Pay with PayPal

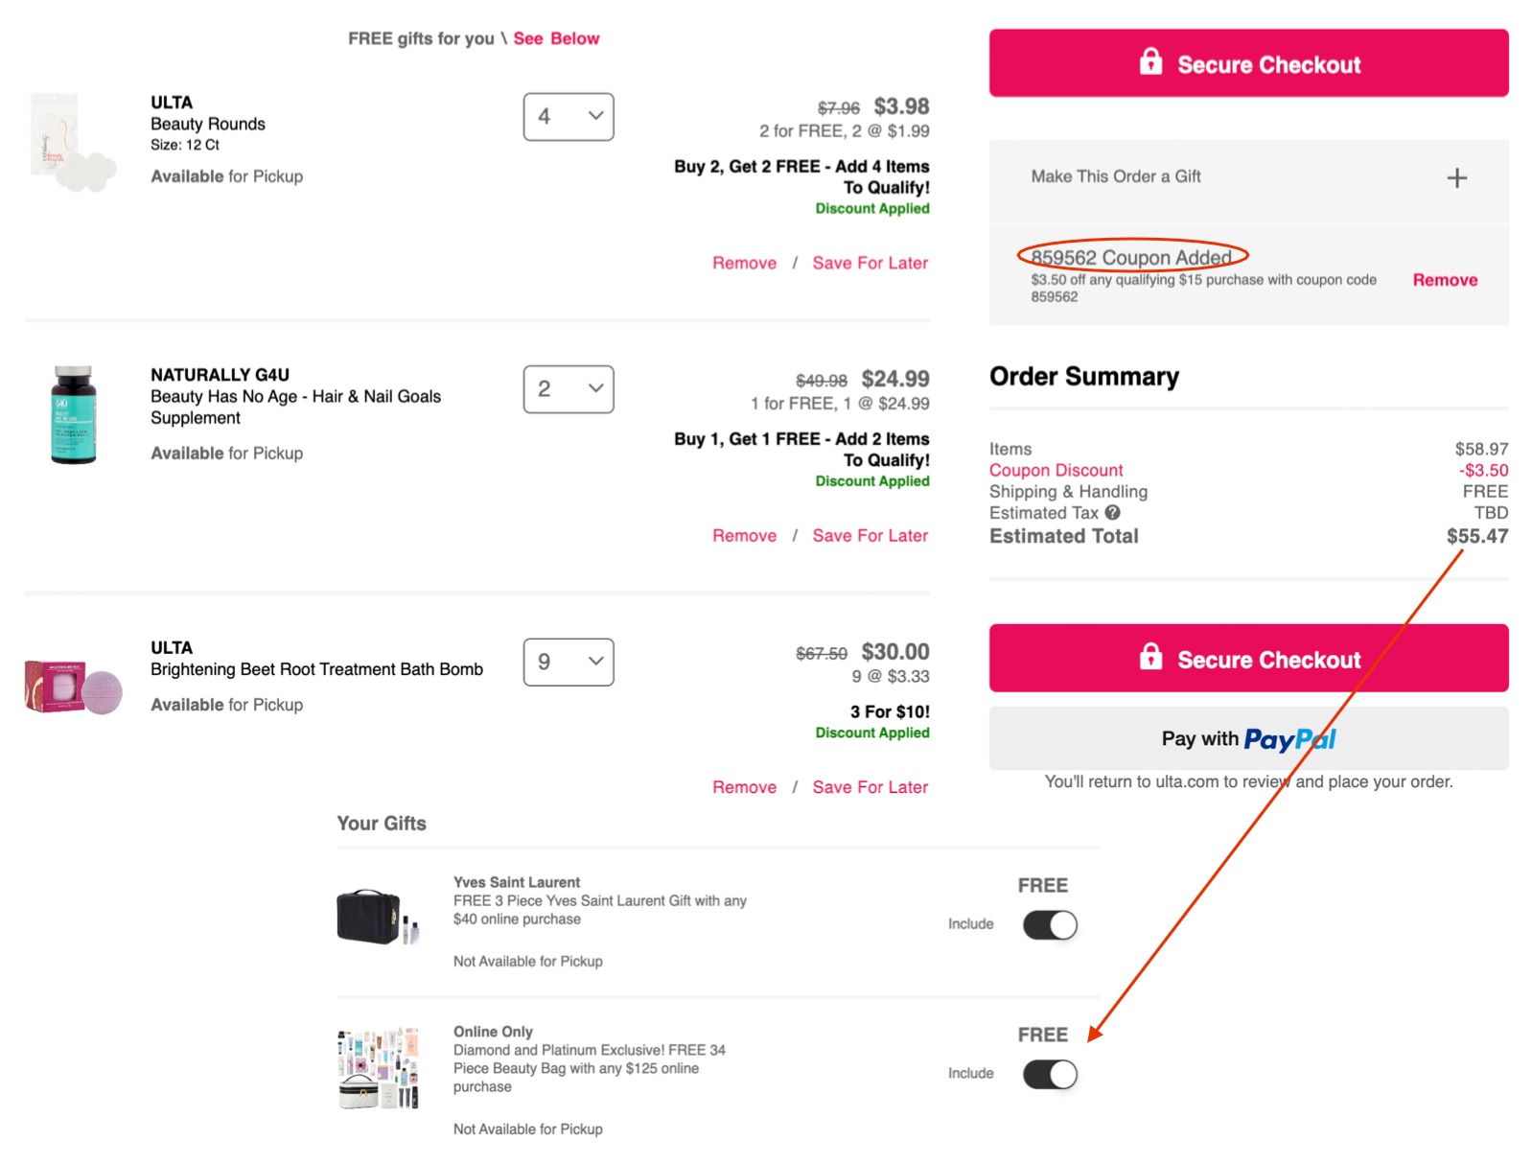tap(1248, 739)
